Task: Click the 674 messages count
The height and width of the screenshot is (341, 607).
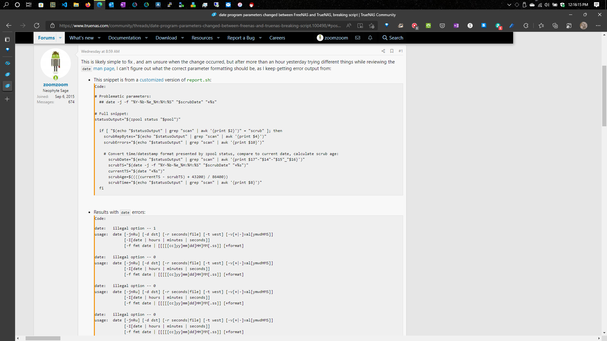Action: coord(71,102)
